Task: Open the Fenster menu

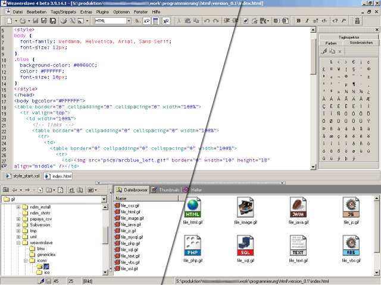Action: click(x=140, y=12)
